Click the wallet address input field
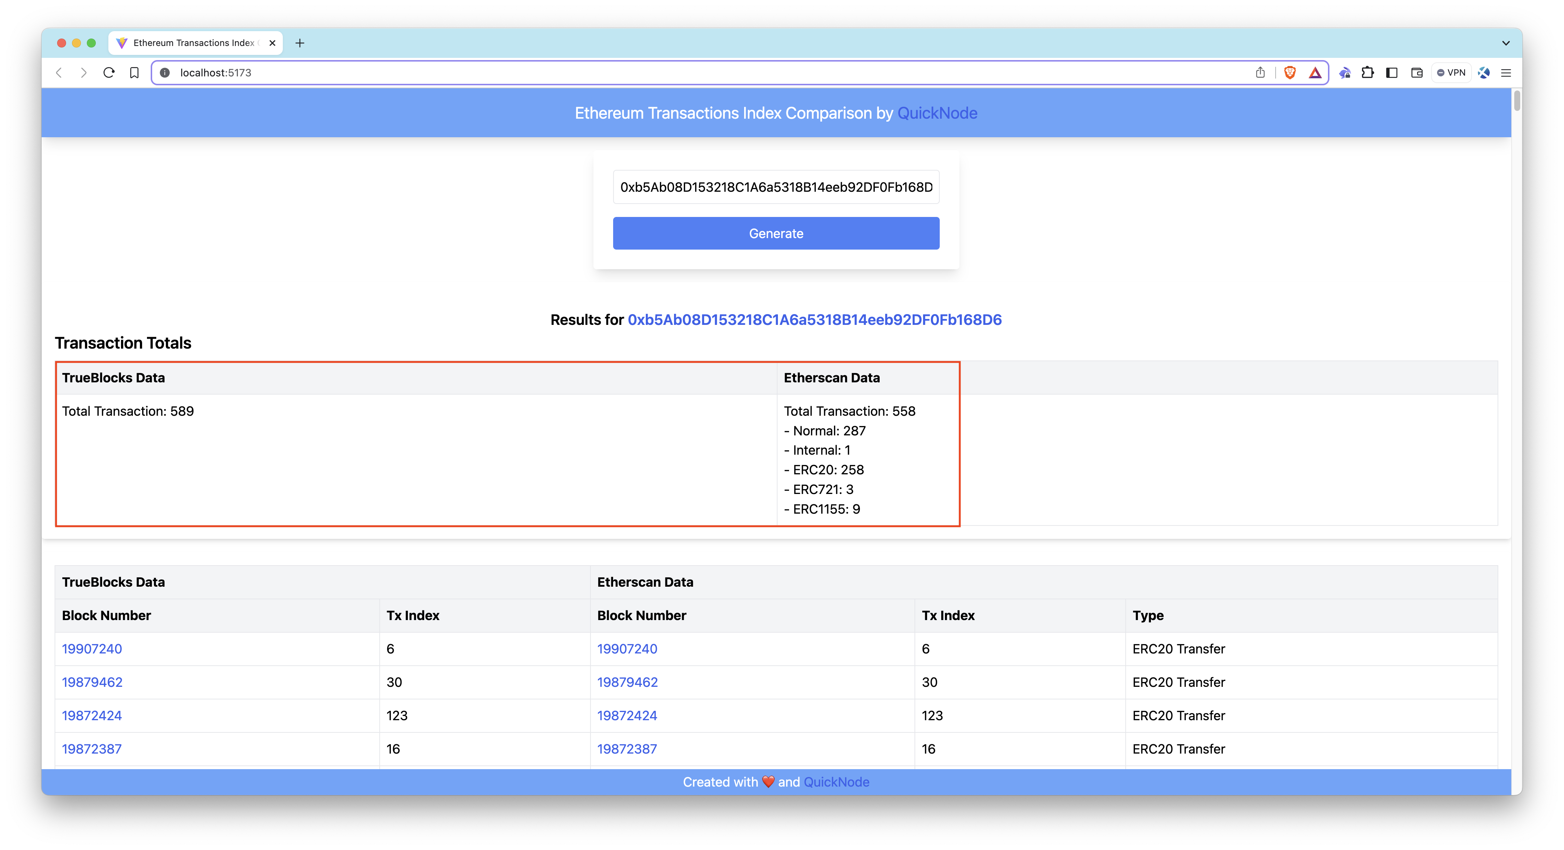The width and height of the screenshot is (1564, 850). point(776,187)
